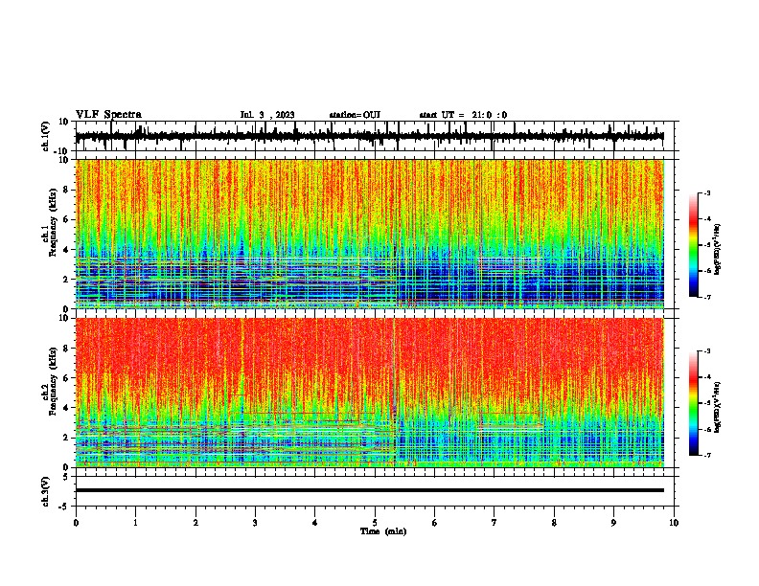
Task: Click the "4" kHz tick on ch.1 frequency axis
Action: 67,250
